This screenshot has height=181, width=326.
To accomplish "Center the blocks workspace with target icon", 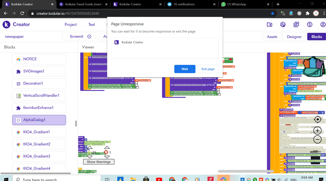I will coord(317,119).
